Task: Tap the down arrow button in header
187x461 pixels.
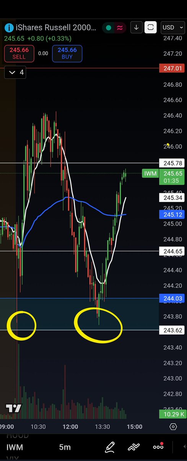Action: (x=137, y=27)
